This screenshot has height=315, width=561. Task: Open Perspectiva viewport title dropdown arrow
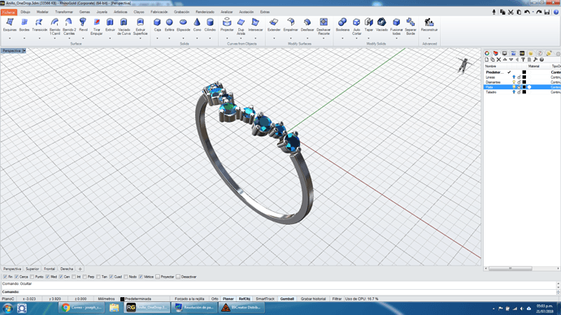pyautogui.click(x=24, y=51)
